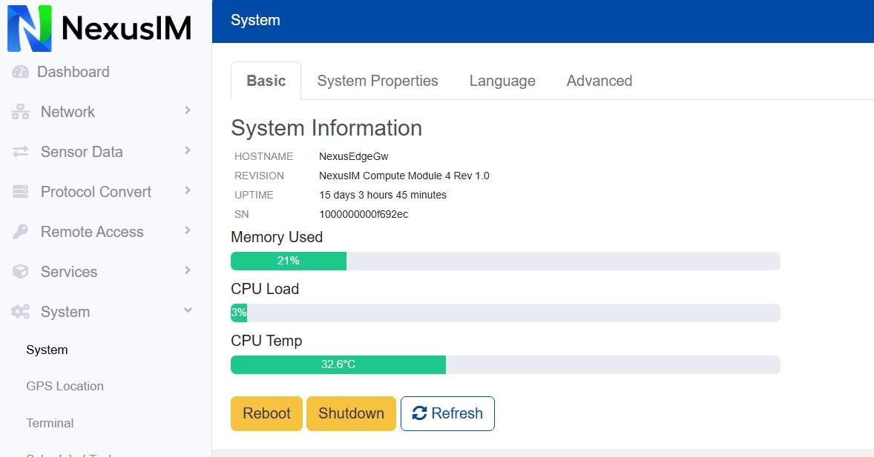Click the System Information heading
Image resolution: width=874 pixels, height=457 pixels.
click(x=326, y=128)
